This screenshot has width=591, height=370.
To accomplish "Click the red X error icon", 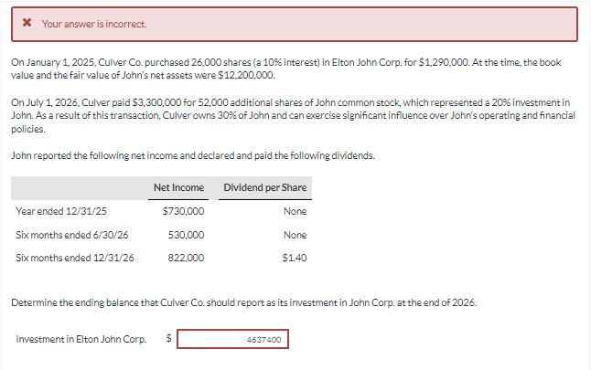I will pos(27,23).
